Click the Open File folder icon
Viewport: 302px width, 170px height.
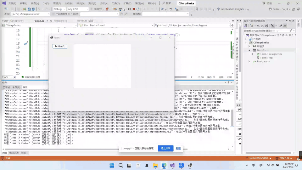(25, 9)
